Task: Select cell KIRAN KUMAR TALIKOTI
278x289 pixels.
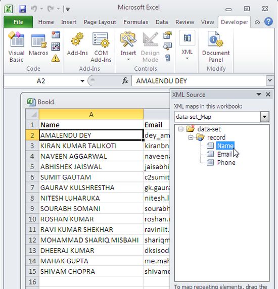Action: click(x=91, y=146)
